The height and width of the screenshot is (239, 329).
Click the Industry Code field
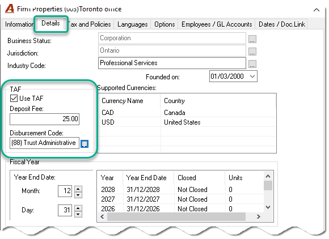(172, 63)
